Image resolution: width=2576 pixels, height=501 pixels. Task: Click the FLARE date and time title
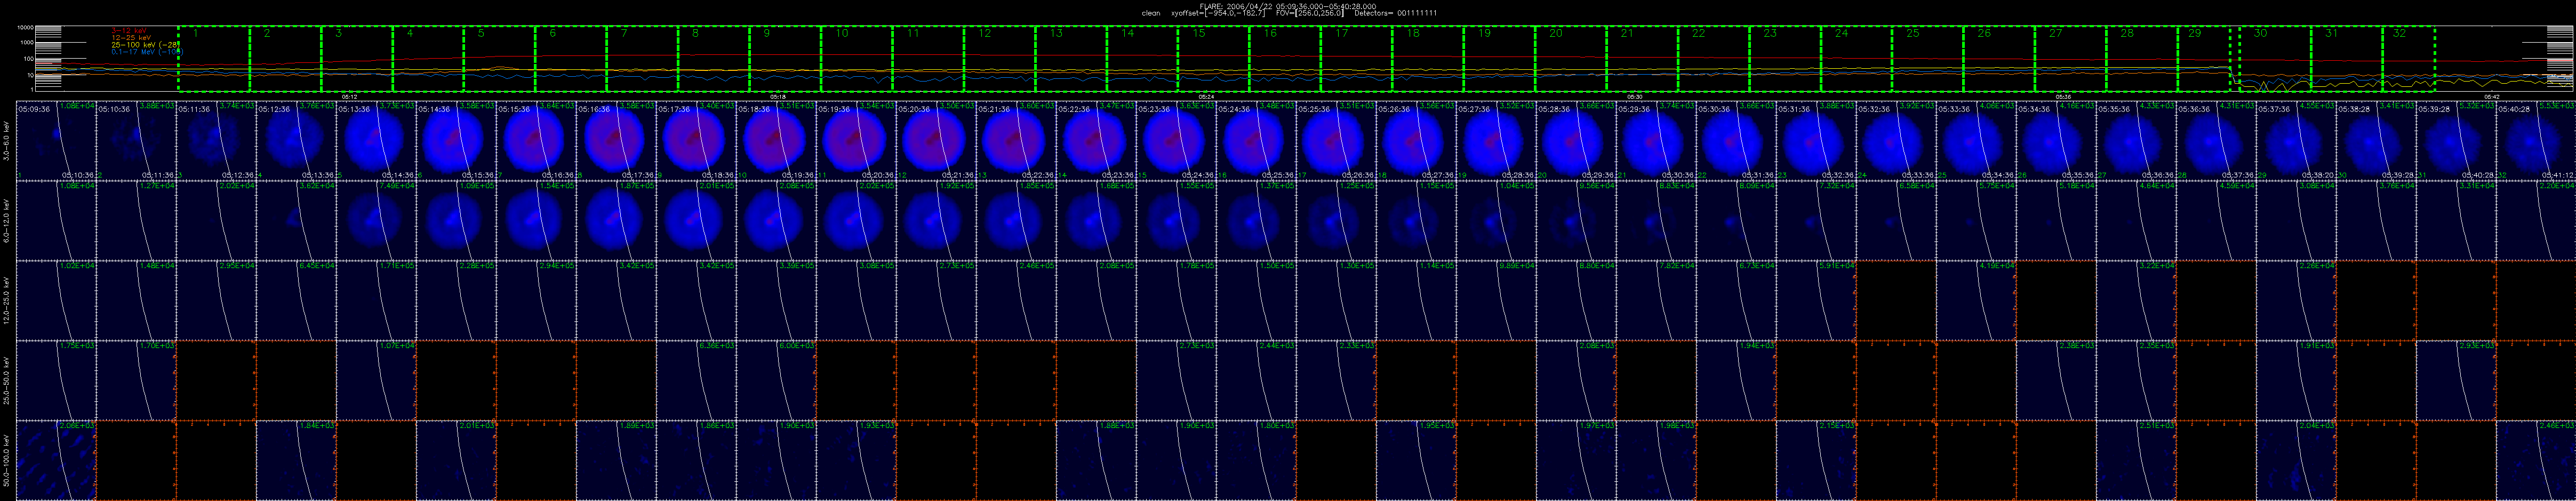1287,5
